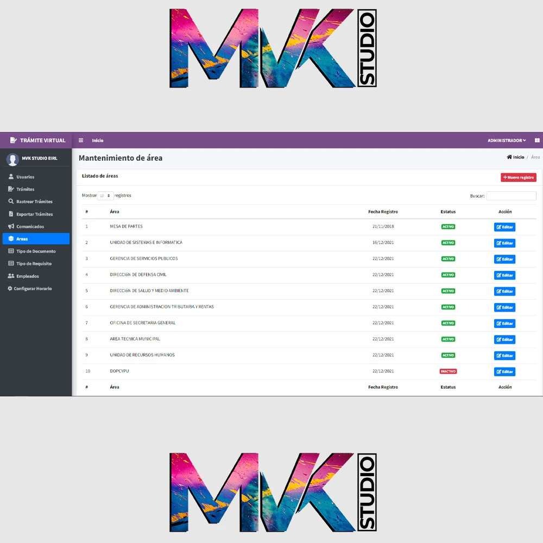The width and height of the screenshot is (543, 543).
Task: Toggle the sidebar with the hamburger icon
Action: click(x=81, y=140)
